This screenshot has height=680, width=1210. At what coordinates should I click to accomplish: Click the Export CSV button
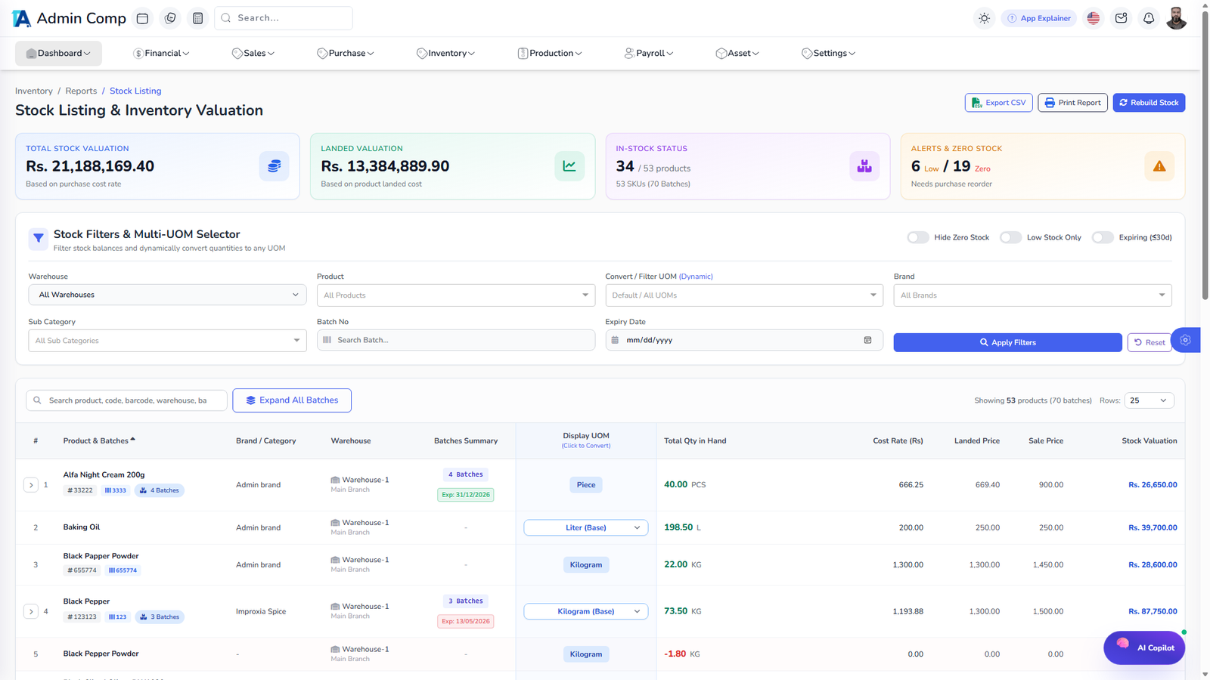click(x=998, y=103)
